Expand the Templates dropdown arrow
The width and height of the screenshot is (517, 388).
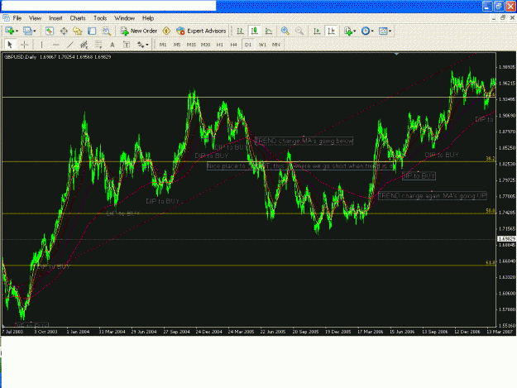click(390, 31)
